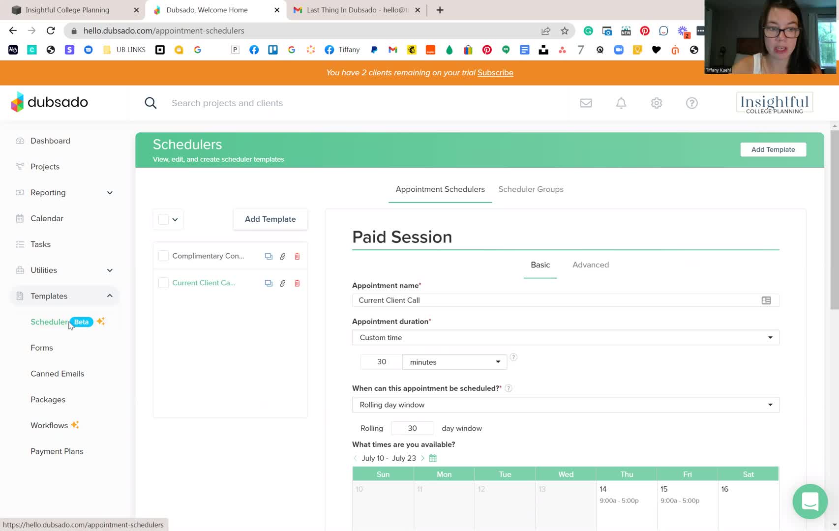Open the settings gear icon
Image resolution: width=839 pixels, height=531 pixels.
657,103
